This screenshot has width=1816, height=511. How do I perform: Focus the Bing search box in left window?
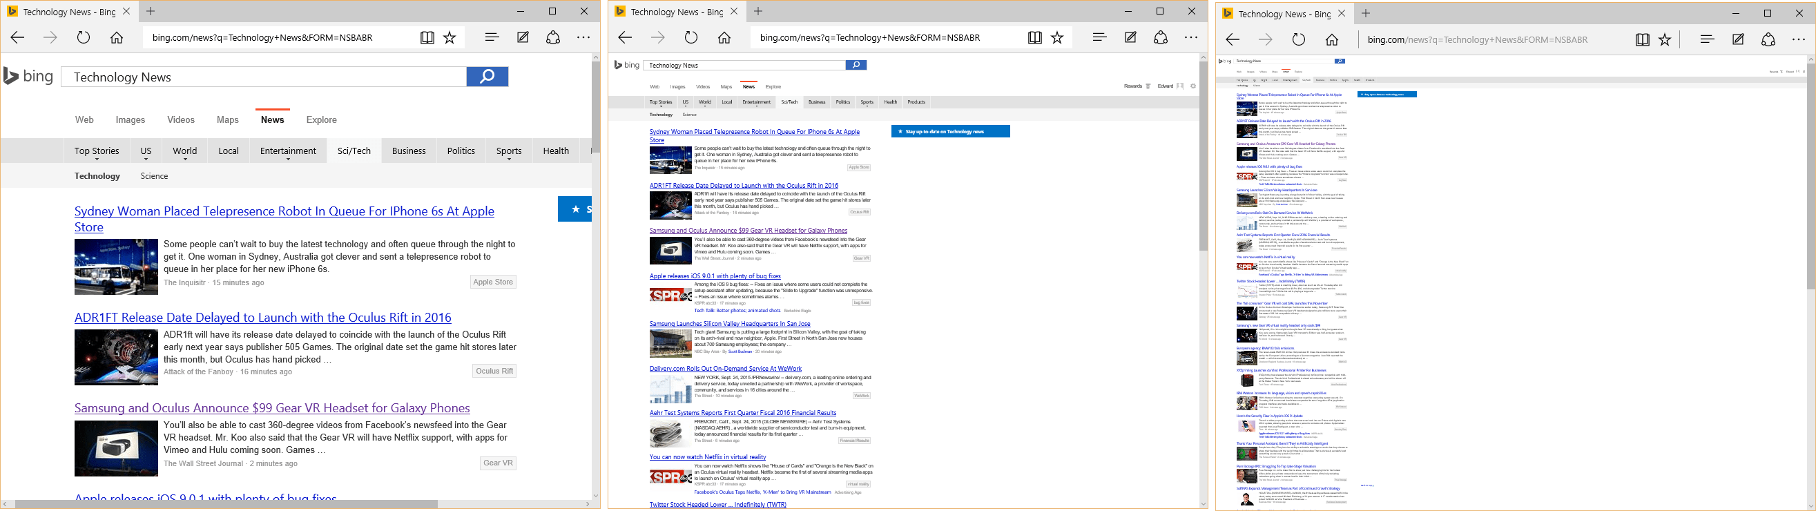click(264, 77)
